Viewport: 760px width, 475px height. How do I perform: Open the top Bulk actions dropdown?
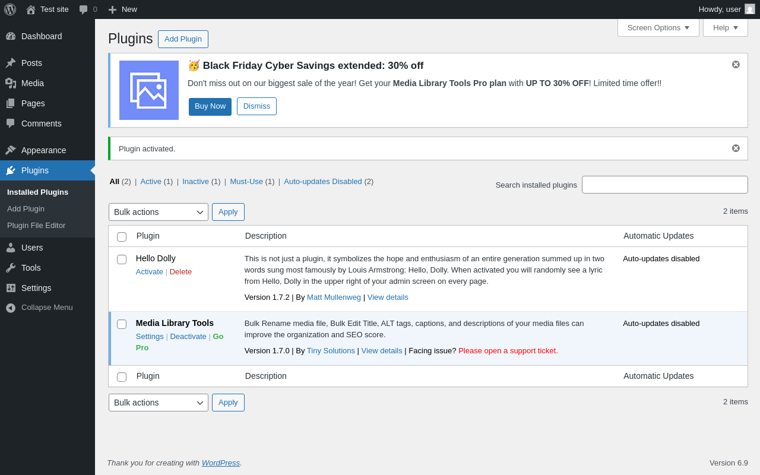pos(158,212)
